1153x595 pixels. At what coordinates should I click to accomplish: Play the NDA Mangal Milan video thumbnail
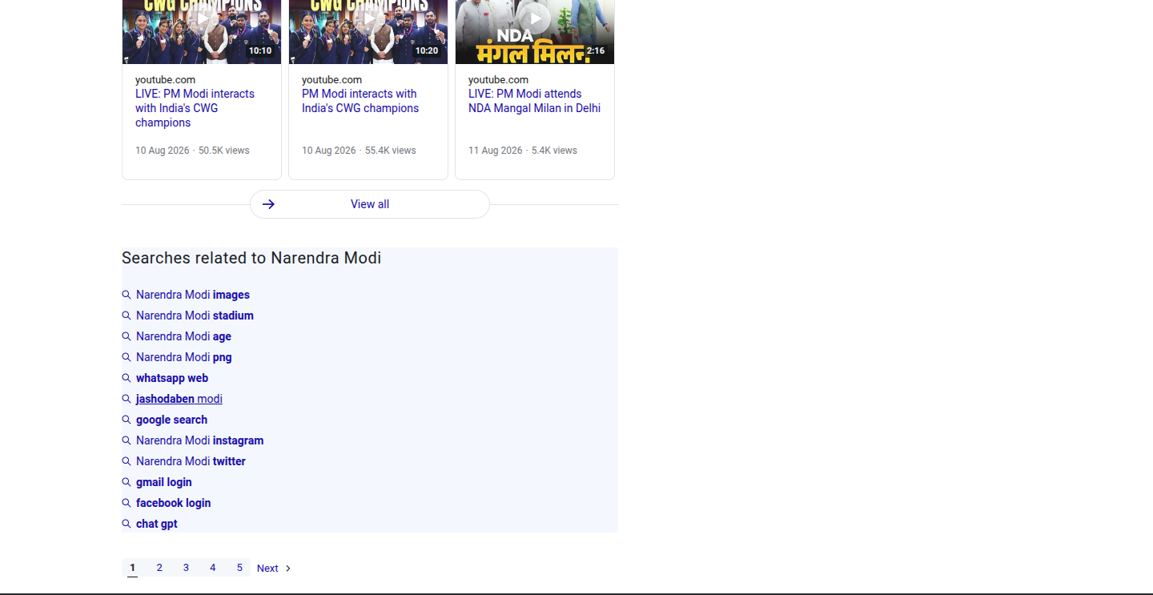(535, 31)
